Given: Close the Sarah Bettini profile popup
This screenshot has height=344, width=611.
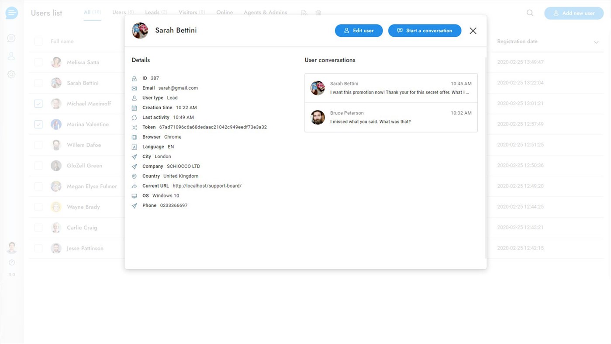Looking at the screenshot, I should (473, 31).
